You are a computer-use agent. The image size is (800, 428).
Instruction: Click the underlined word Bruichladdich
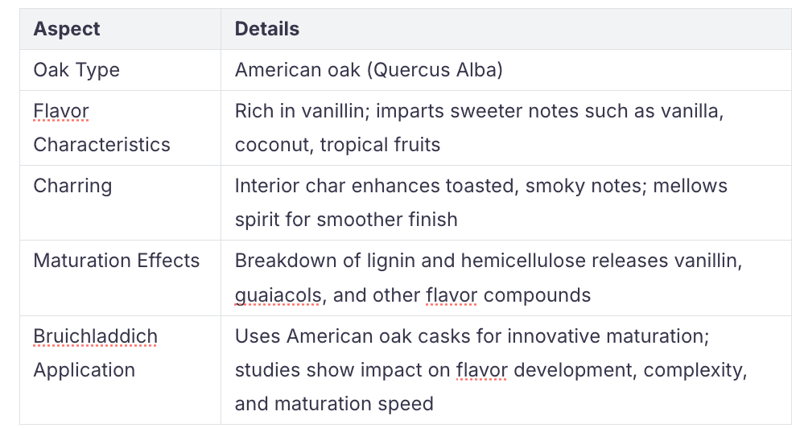pos(96,336)
